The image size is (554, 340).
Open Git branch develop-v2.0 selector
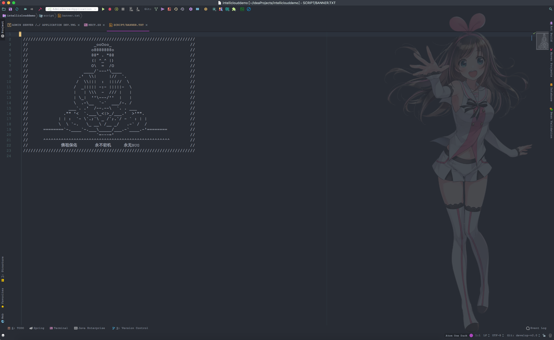click(523, 335)
